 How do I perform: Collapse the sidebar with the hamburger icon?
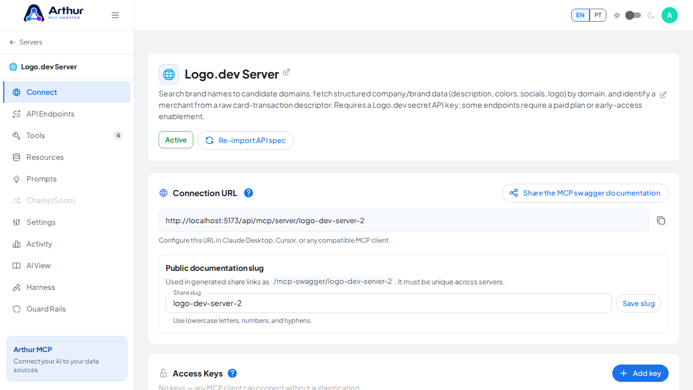pos(115,15)
